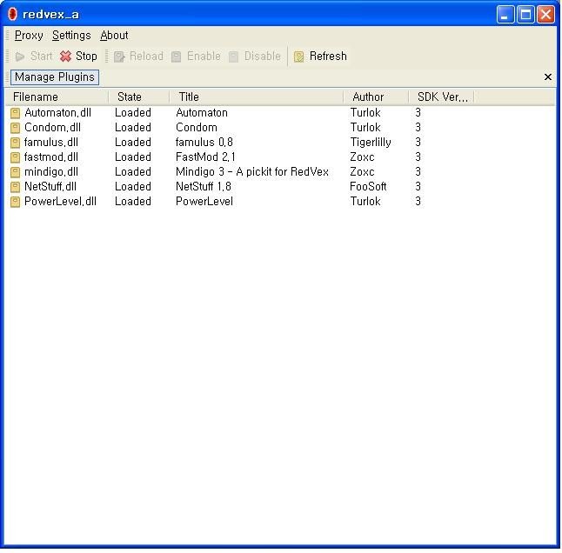Click the Enable button label
The image size is (562, 553).
(204, 57)
